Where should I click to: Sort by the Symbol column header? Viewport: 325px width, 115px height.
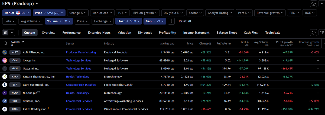[x=18, y=42]
